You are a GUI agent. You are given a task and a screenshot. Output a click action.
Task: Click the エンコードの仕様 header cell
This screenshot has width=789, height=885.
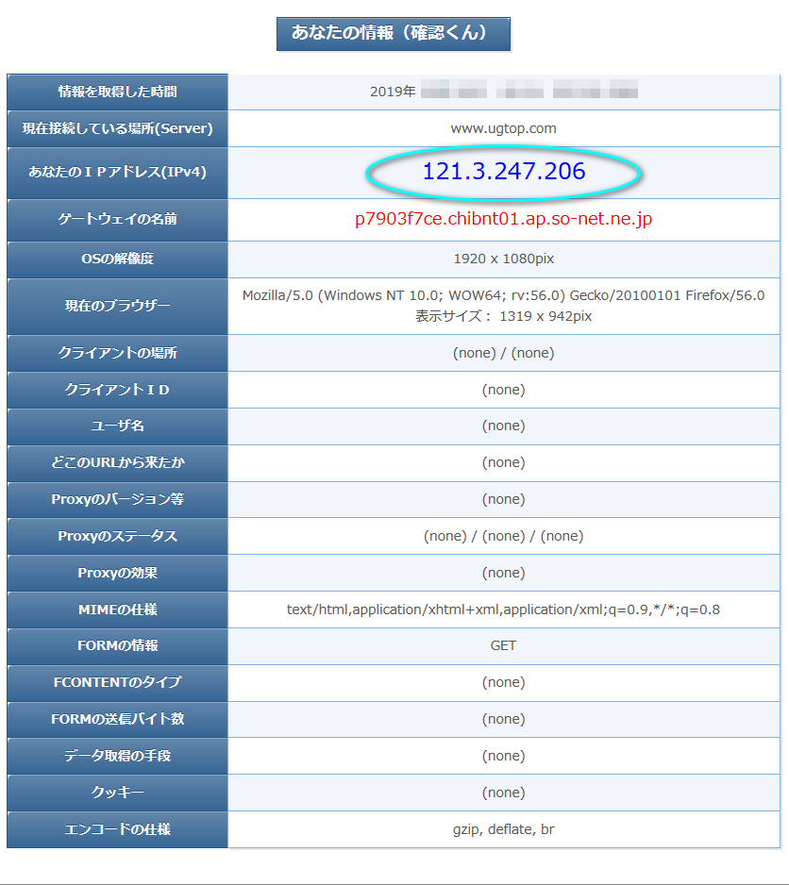117,829
